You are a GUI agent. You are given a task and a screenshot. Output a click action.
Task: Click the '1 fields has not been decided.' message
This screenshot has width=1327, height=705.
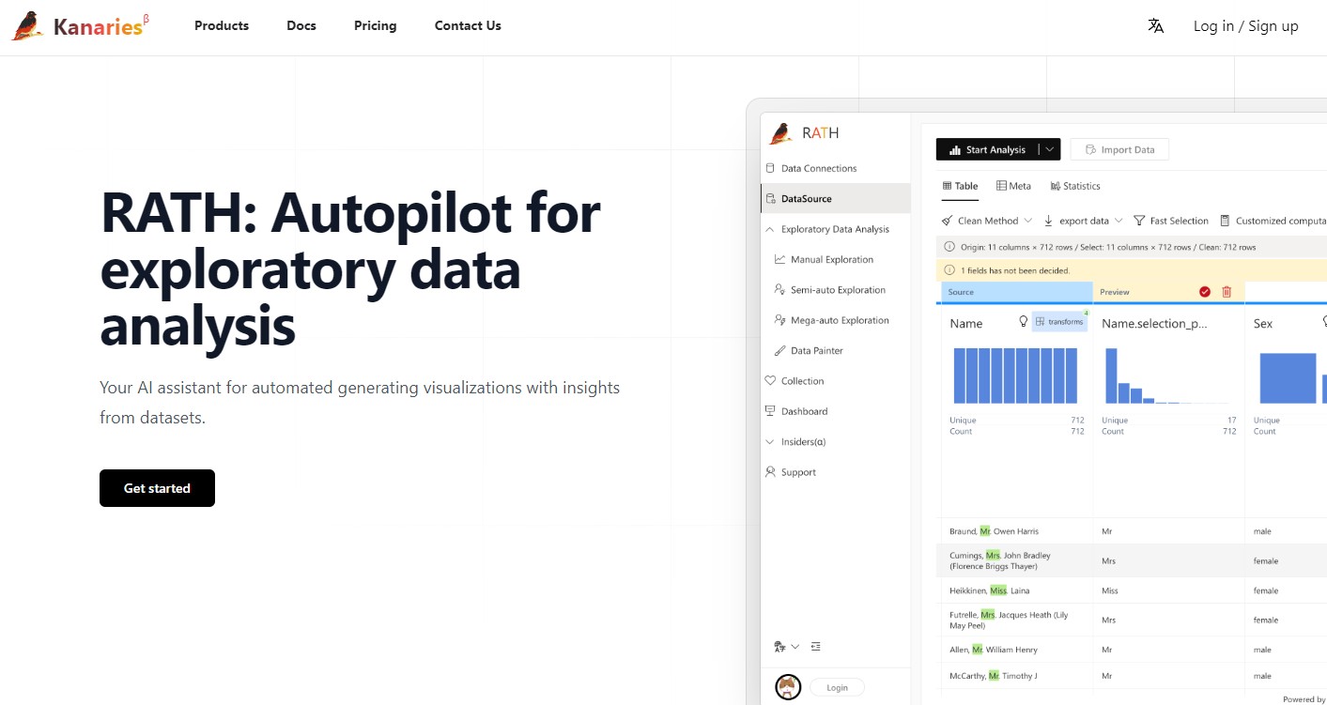tap(1014, 270)
